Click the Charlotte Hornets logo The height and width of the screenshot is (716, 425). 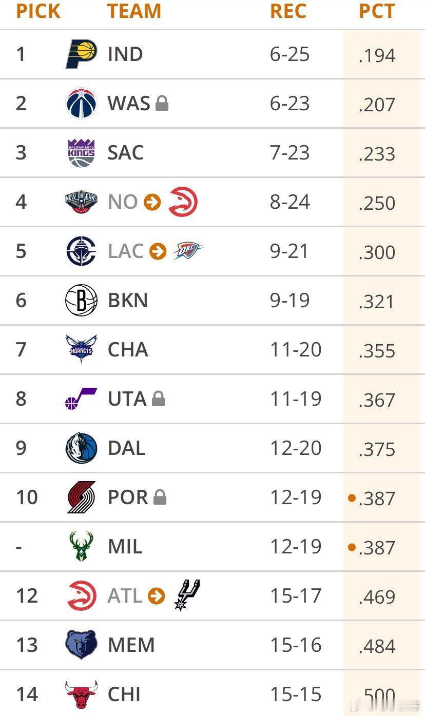tap(81, 350)
